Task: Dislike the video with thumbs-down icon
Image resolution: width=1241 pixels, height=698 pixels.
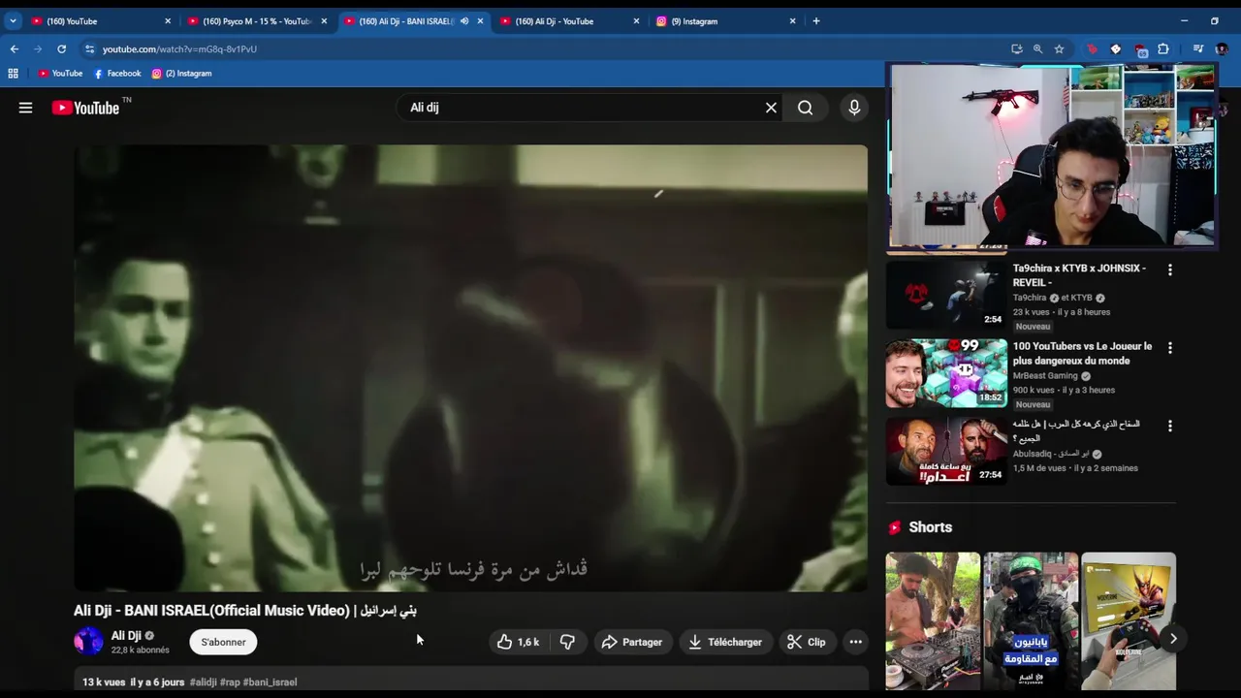Action: click(568, 642)
